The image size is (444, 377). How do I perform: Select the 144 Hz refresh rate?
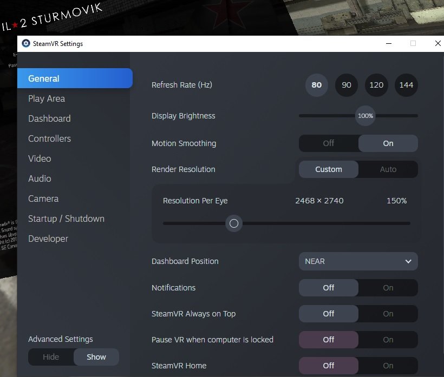[x=406, y=85]
